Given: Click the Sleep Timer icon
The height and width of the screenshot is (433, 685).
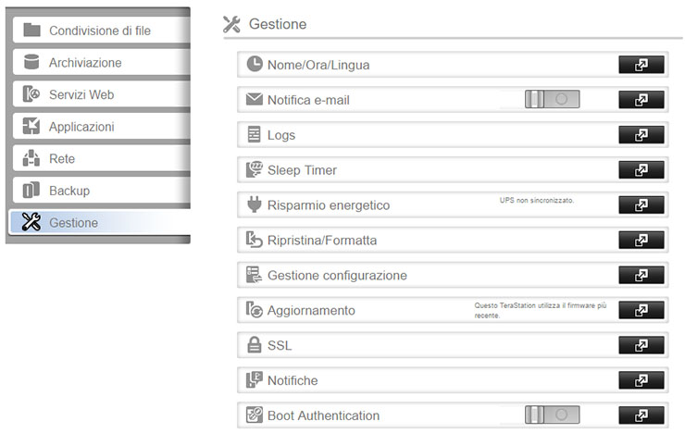Looking at the screenshot, I should point(255,170).
